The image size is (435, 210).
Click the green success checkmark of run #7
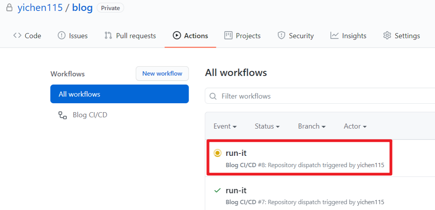pos(218,191)
